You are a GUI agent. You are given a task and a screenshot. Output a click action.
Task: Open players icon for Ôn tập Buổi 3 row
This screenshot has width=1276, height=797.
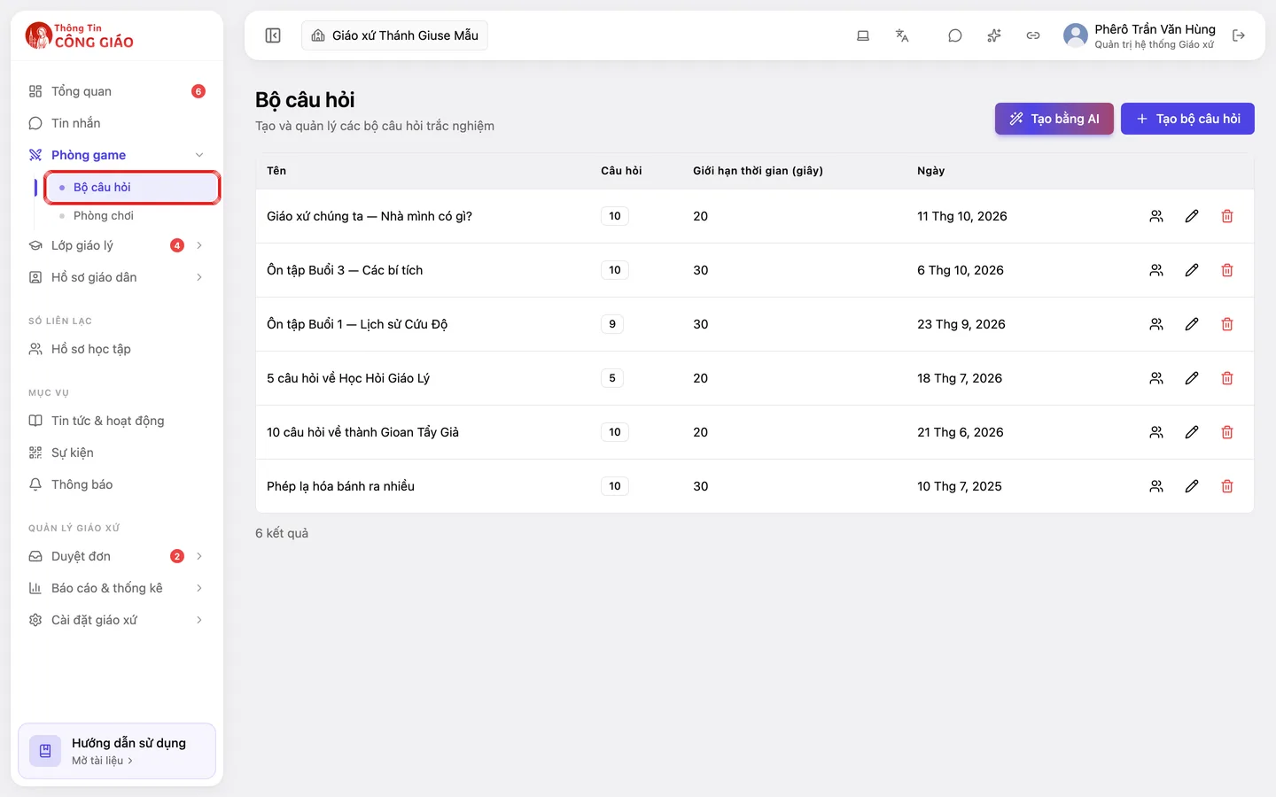click(x=1156, y=270)
